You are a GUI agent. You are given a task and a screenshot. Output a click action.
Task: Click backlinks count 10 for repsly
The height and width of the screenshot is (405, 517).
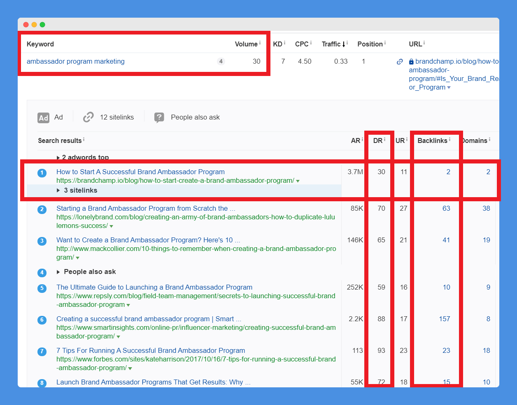pyautogui.click(x=446, y=287)
